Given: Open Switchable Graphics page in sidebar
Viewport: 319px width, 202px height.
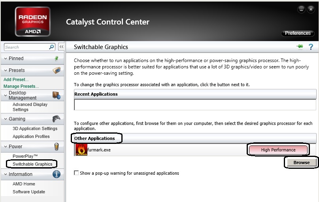Looking at the screenshot, I should click(32, 164).
